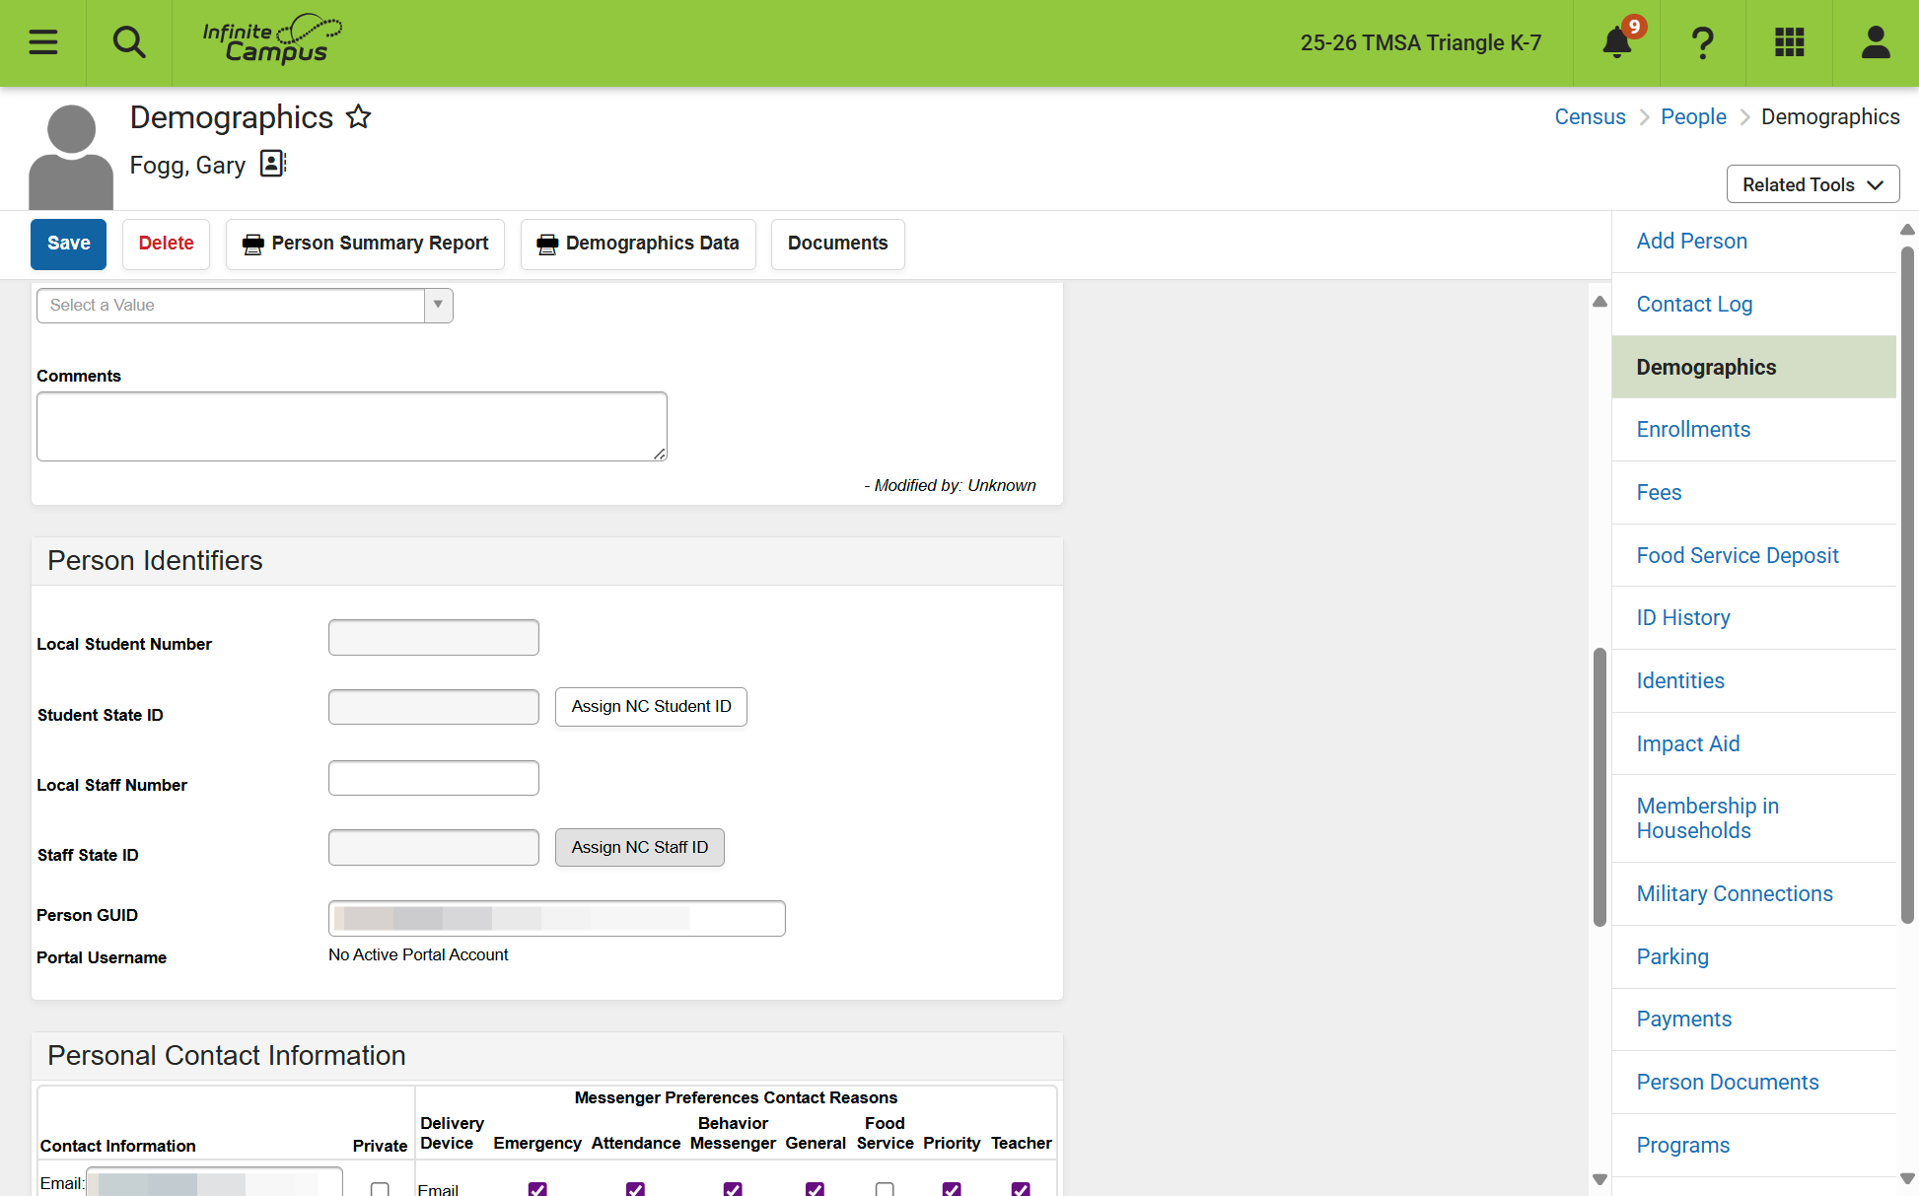Click the Email contact input field

[x=214, y=1182]
